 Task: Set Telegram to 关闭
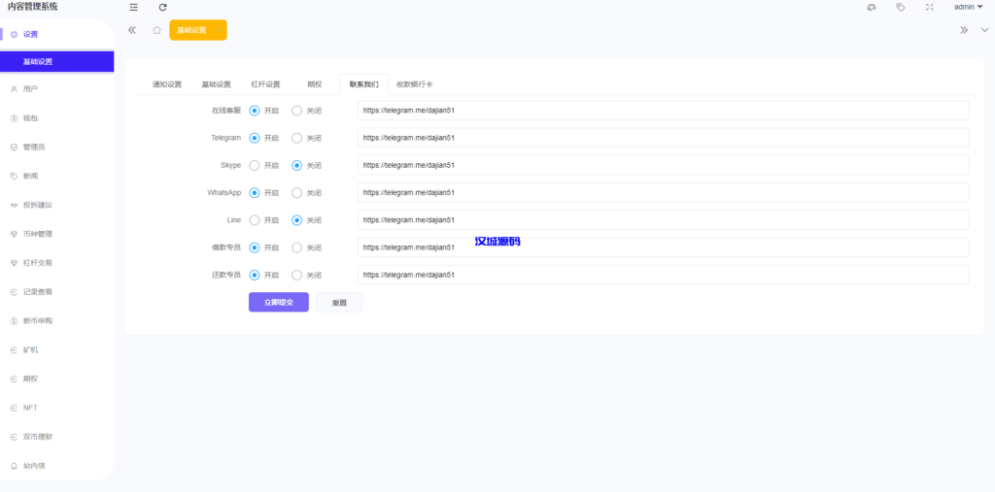click(297, 138)
